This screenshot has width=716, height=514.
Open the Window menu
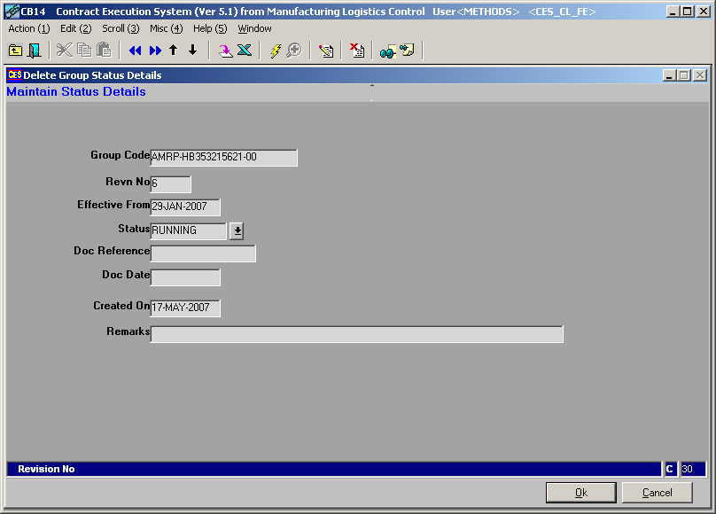click(254, 28)
